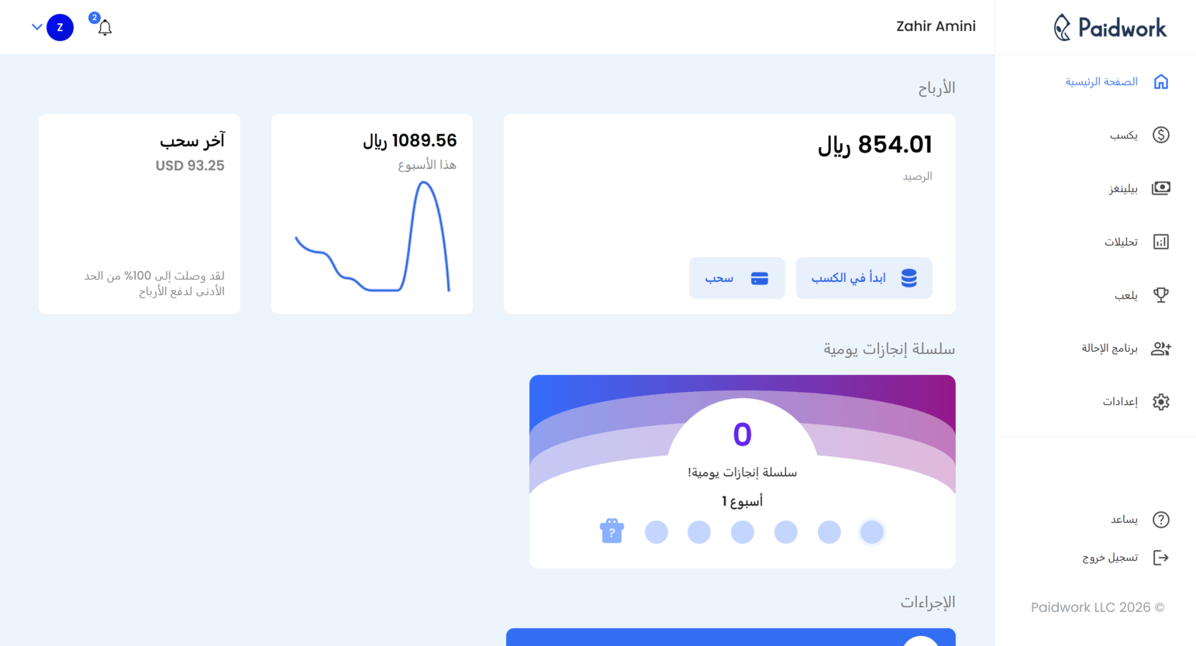
Task: Click the streak gift box reward icon
Action: pos(612,531)
